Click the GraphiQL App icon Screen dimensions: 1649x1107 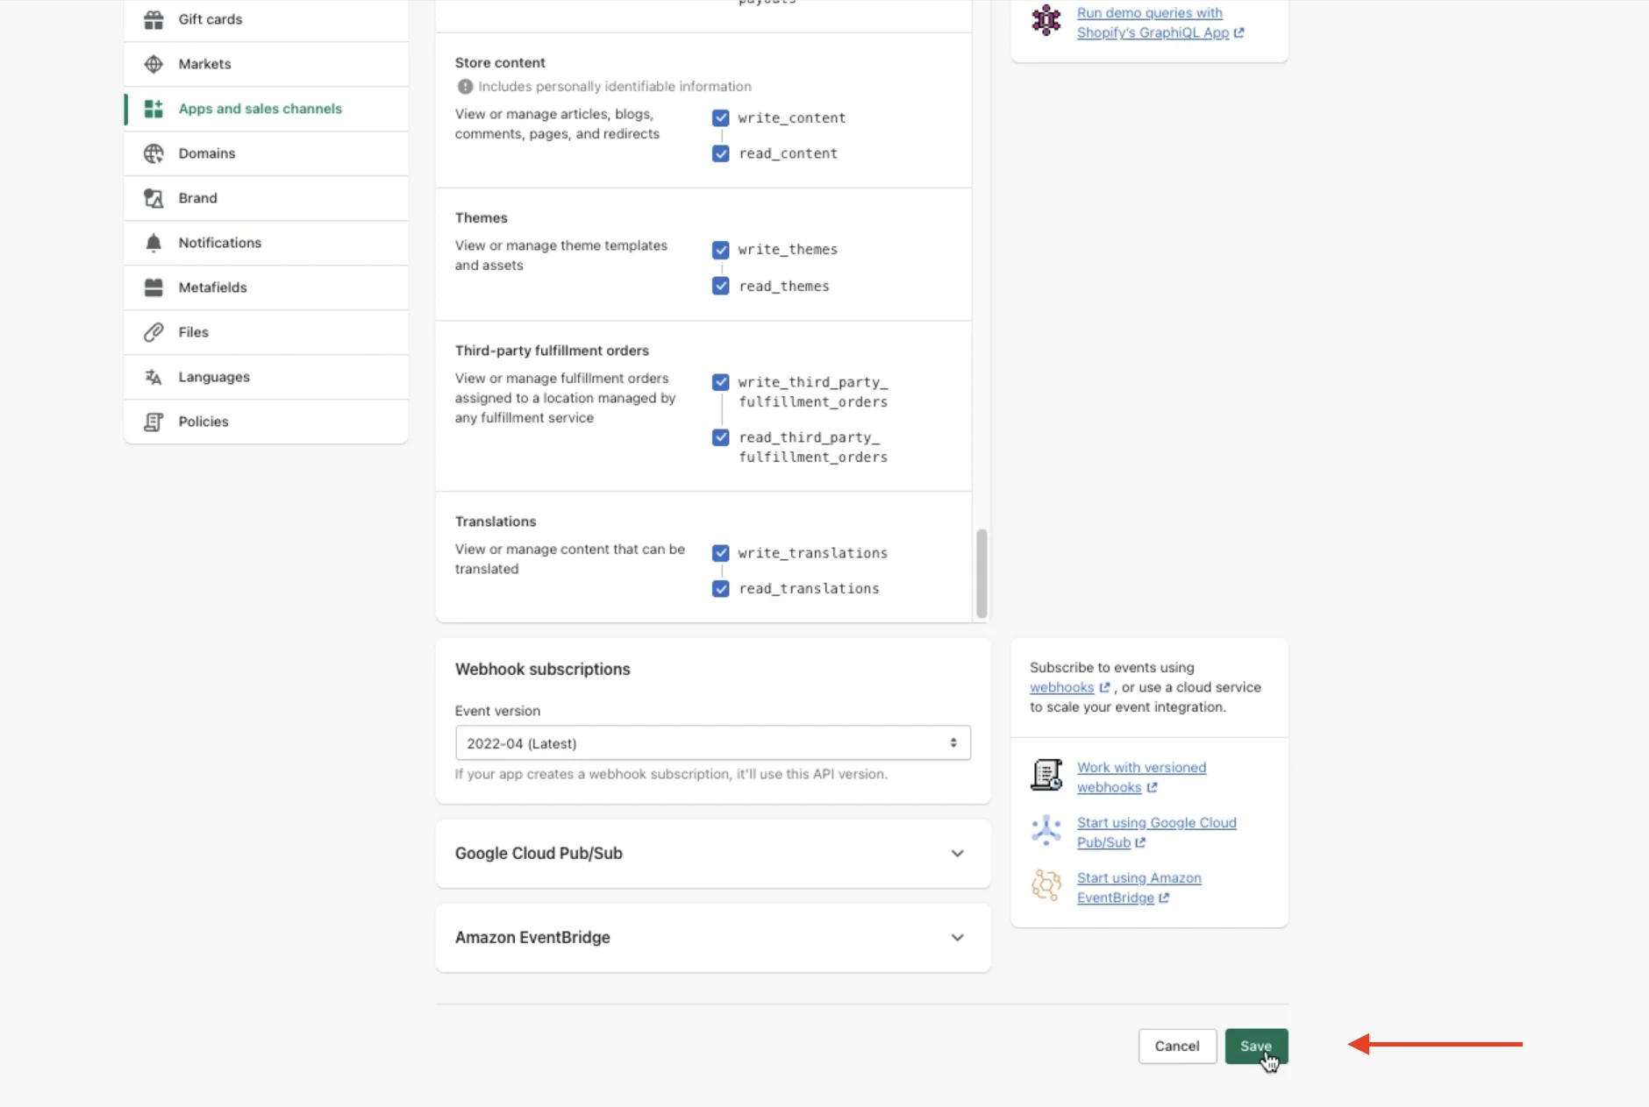click(1046, 19)
